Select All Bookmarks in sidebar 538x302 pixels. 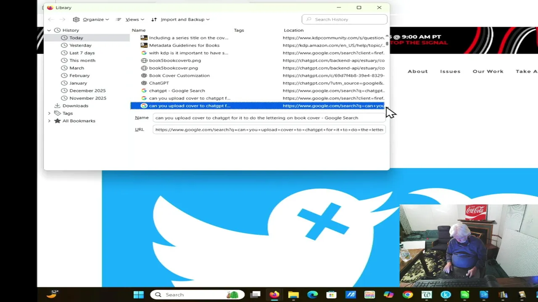point(79,121)
